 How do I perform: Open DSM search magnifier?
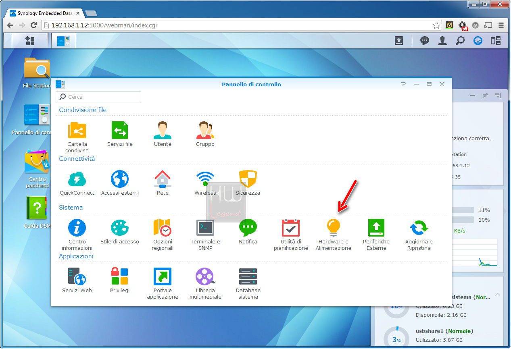460,41
